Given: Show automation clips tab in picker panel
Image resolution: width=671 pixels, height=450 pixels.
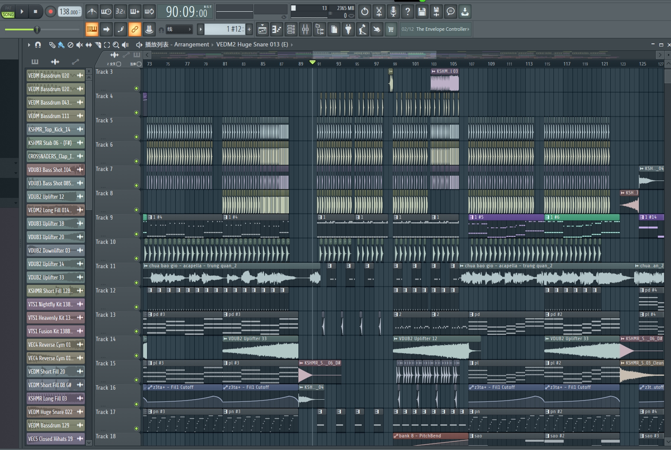Looking at the screenshot, I should coord(75,62).
